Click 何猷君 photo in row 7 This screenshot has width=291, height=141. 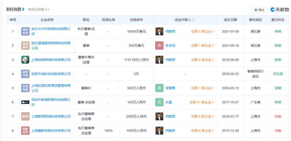(x=159, y=116)
